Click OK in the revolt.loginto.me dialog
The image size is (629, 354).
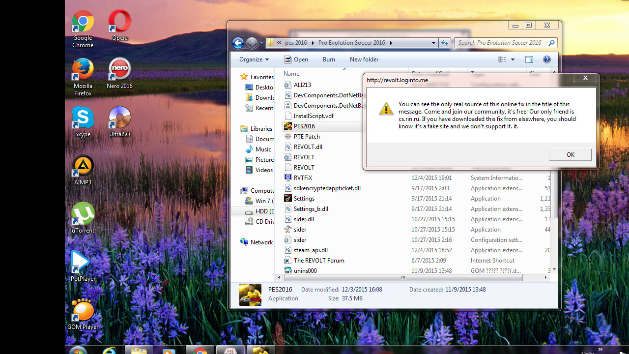point(570,154)
